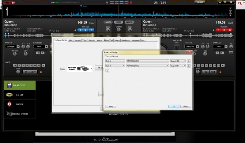
Task: Select the EN CD disc icon
Action: (x=9, y=95)
